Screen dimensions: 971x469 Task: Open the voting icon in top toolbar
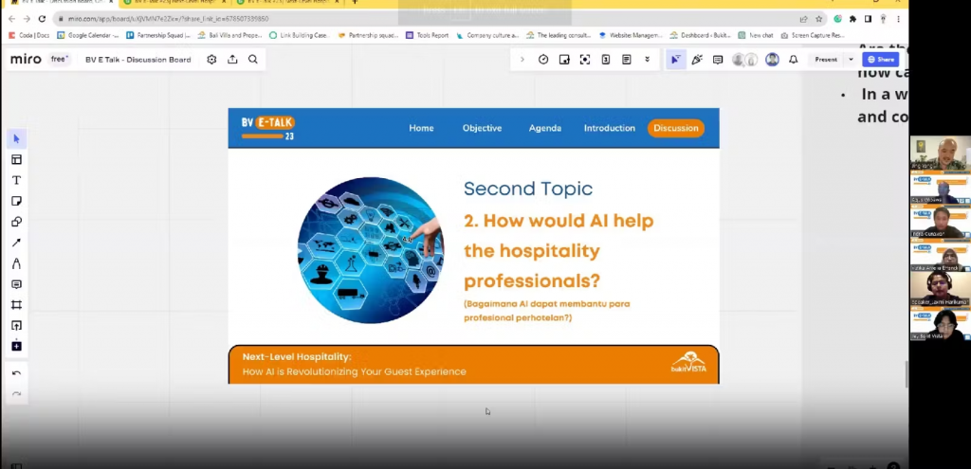point(606,60)
